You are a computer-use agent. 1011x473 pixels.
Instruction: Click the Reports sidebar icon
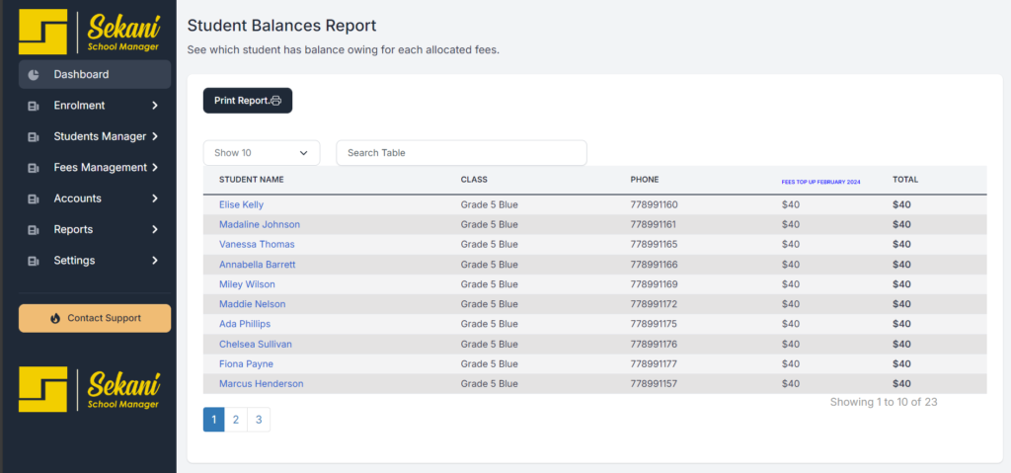coord(34,230)
